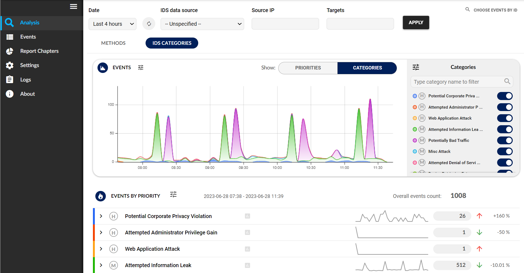Open the Last 4 hours date dropdown
The width and height of the screenshot is (524, 273).
click(113, 24)
